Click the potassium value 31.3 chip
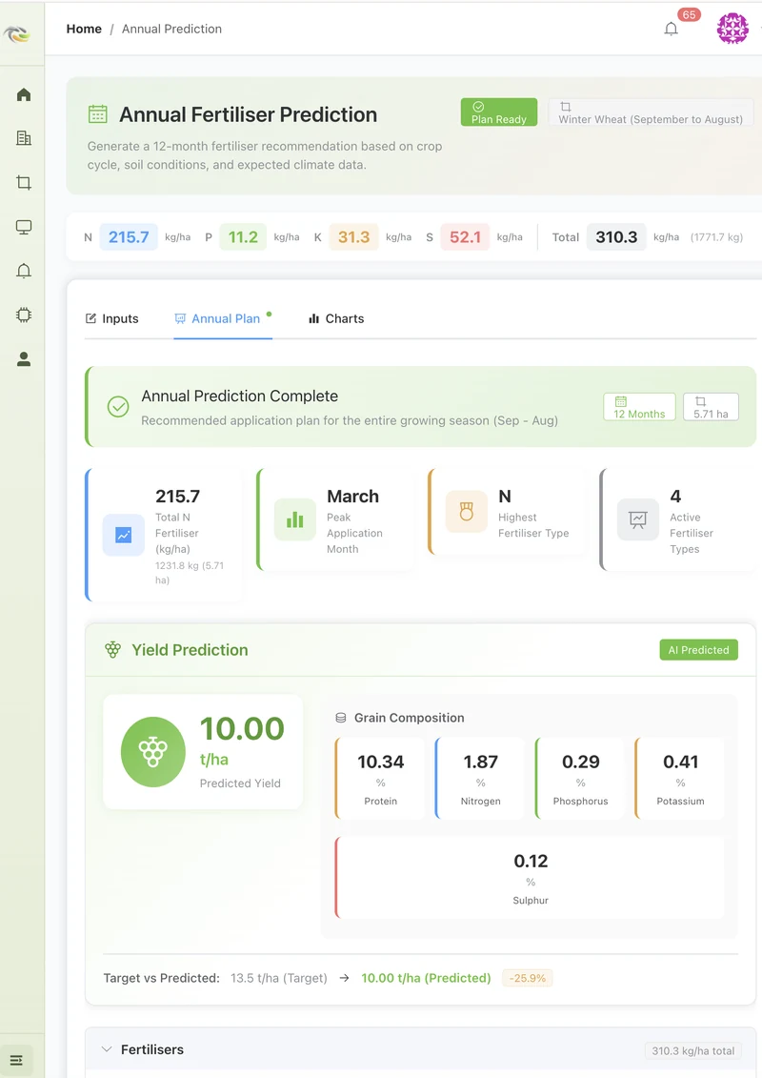 pyautogui.click(x=353, y=237)
